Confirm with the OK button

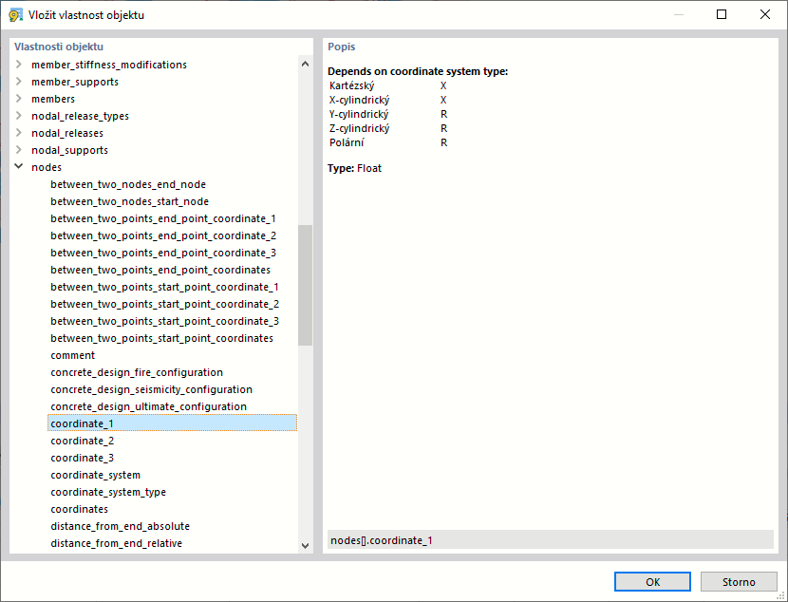point(652,582)
